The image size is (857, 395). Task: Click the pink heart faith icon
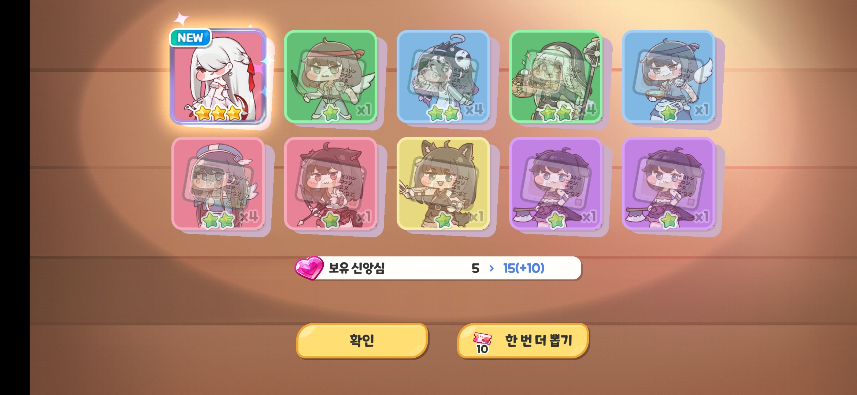(x=309, y=268)
